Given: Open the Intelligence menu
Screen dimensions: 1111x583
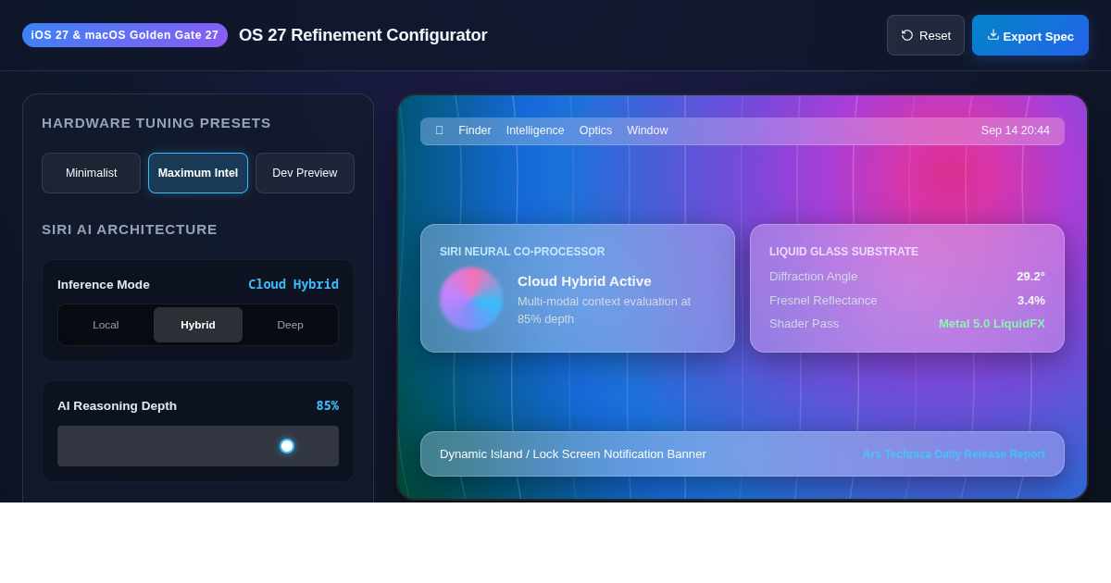Looking at the screenshot, I should click(x=535, y=130).
